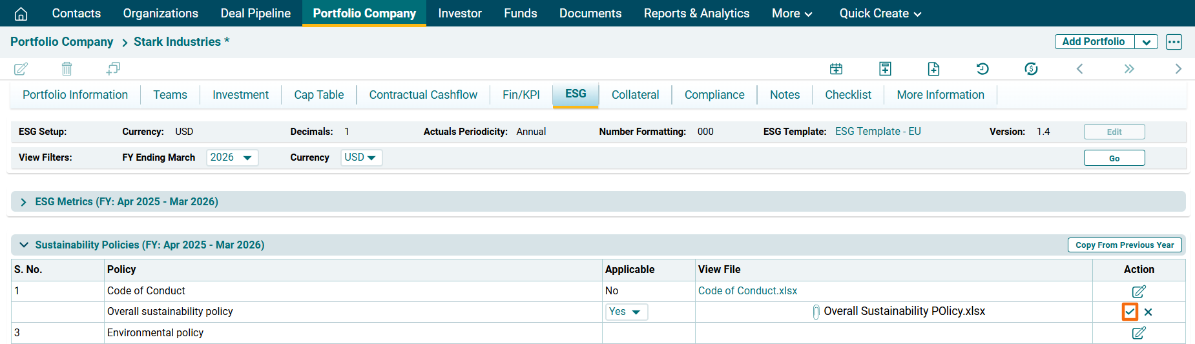Viewport: 1195px width, 344px height.
Task: Open the Applicable Yes dropdown
Action: (x=625, y=312)
